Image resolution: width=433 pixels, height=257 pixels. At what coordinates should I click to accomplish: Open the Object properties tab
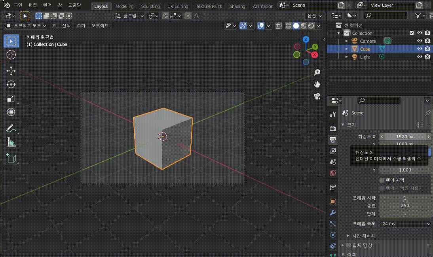[x=333, y=202]
